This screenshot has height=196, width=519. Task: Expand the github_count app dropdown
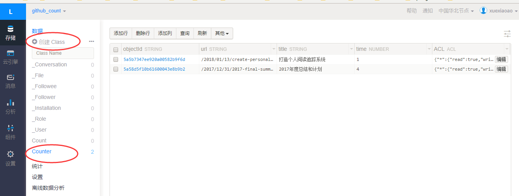[x=49, y=11]
